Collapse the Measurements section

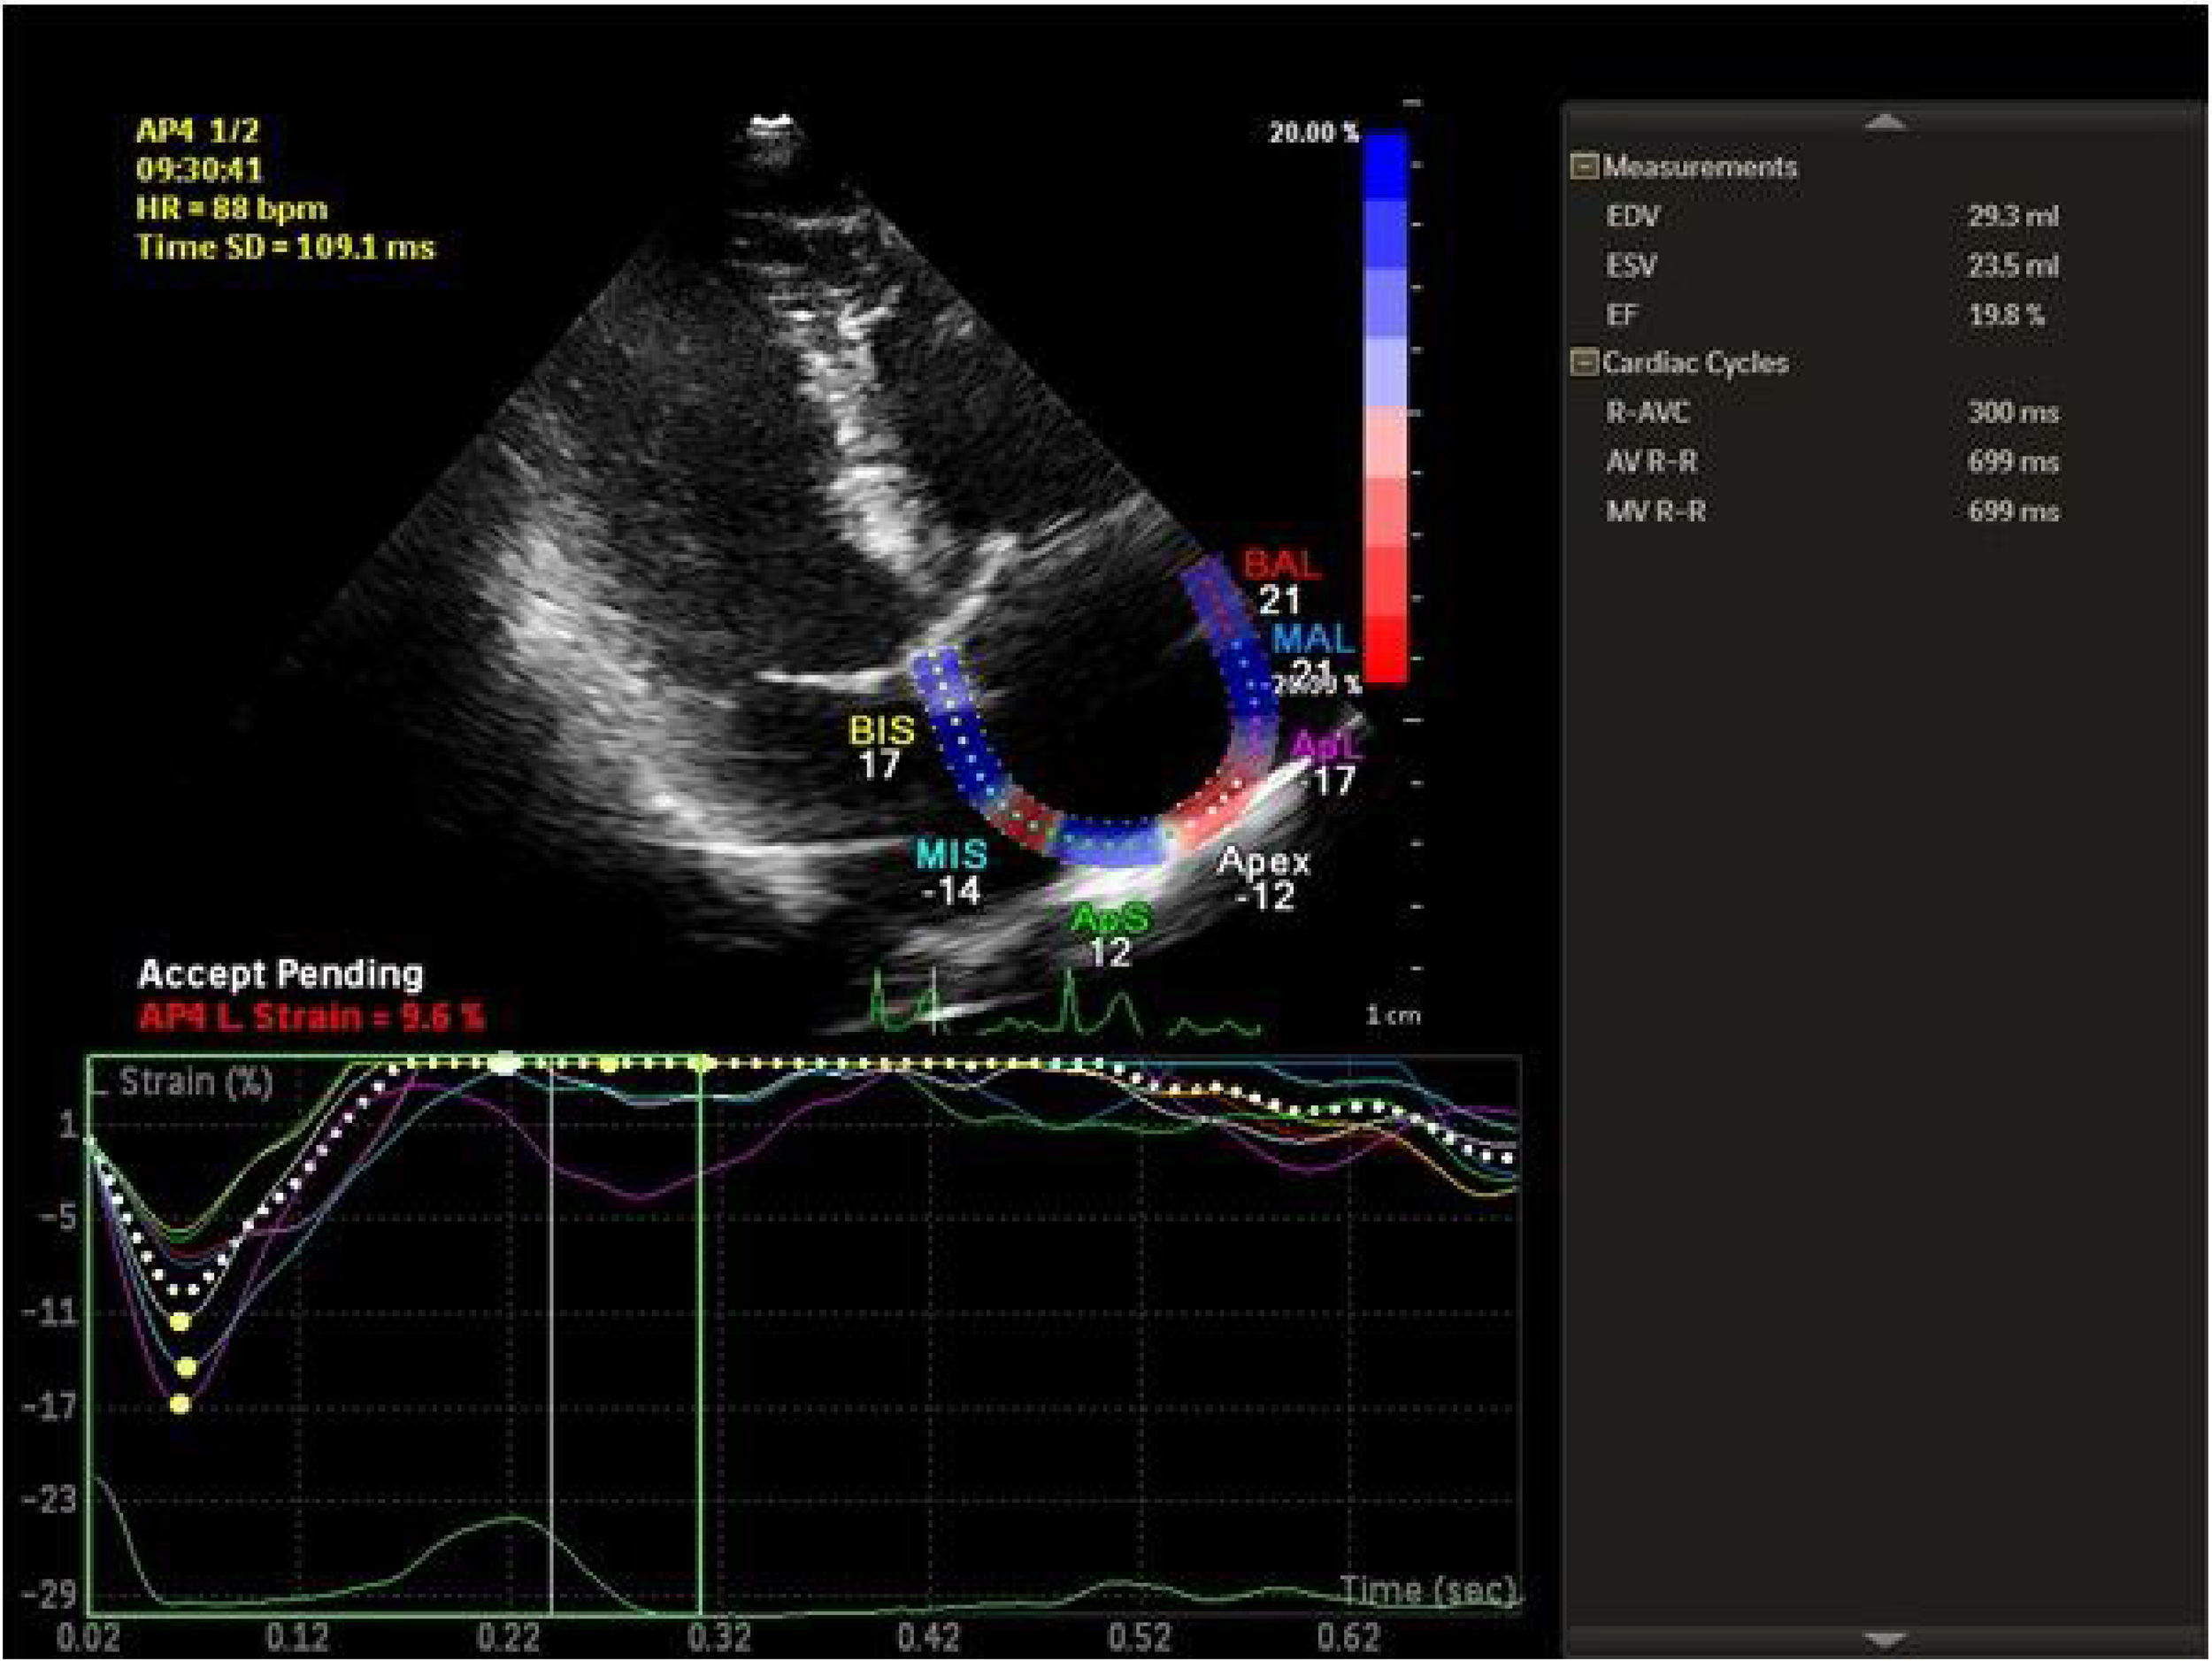[x=1583, y=166]
